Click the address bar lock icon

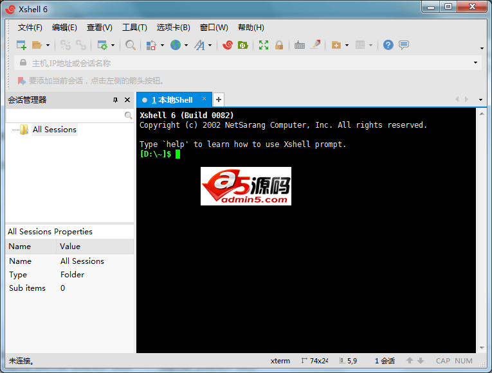click(x=23, y=62)
